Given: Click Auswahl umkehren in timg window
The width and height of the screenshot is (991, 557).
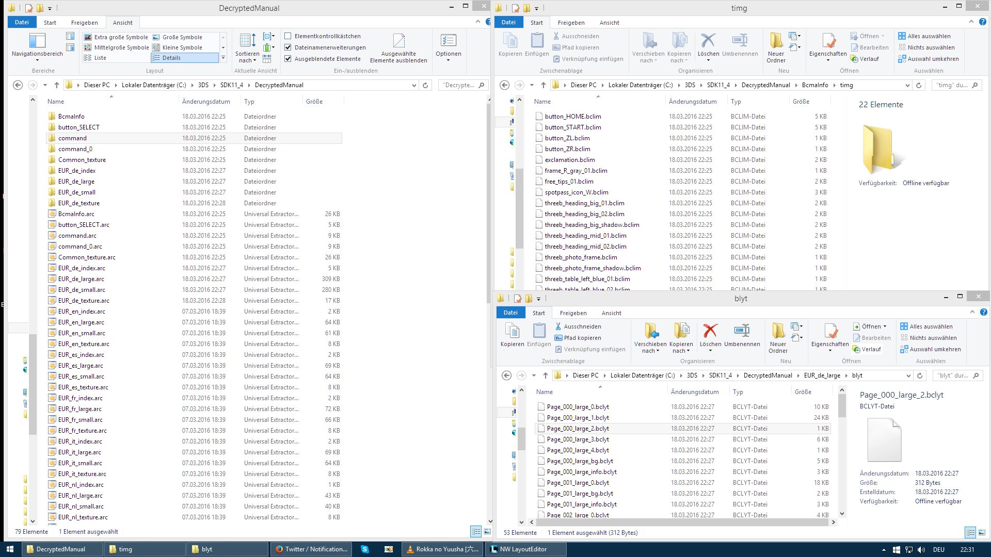Looking at the screenshot, I should click(x=928, y=59).
